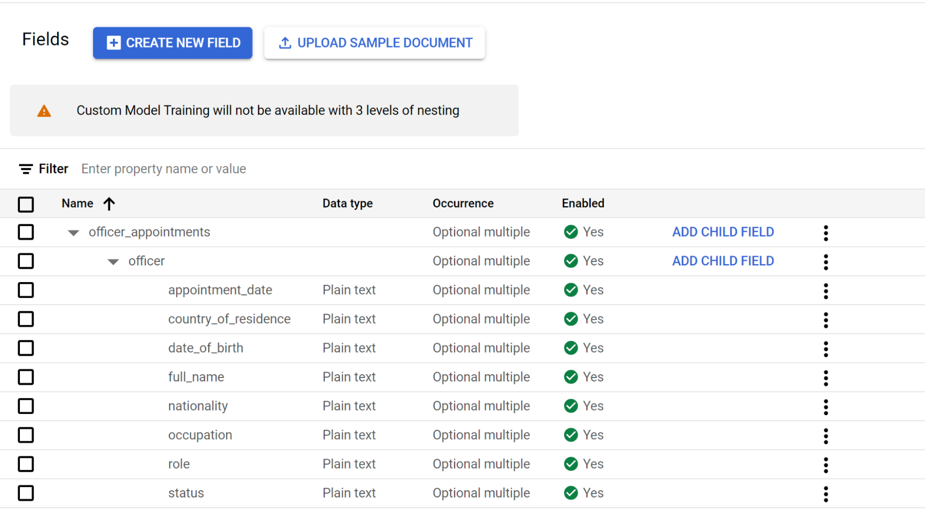The height and width of the screenshot is (524, 925).
Task: Collapse the officer_appointments tree node
Action: (71, 231)
